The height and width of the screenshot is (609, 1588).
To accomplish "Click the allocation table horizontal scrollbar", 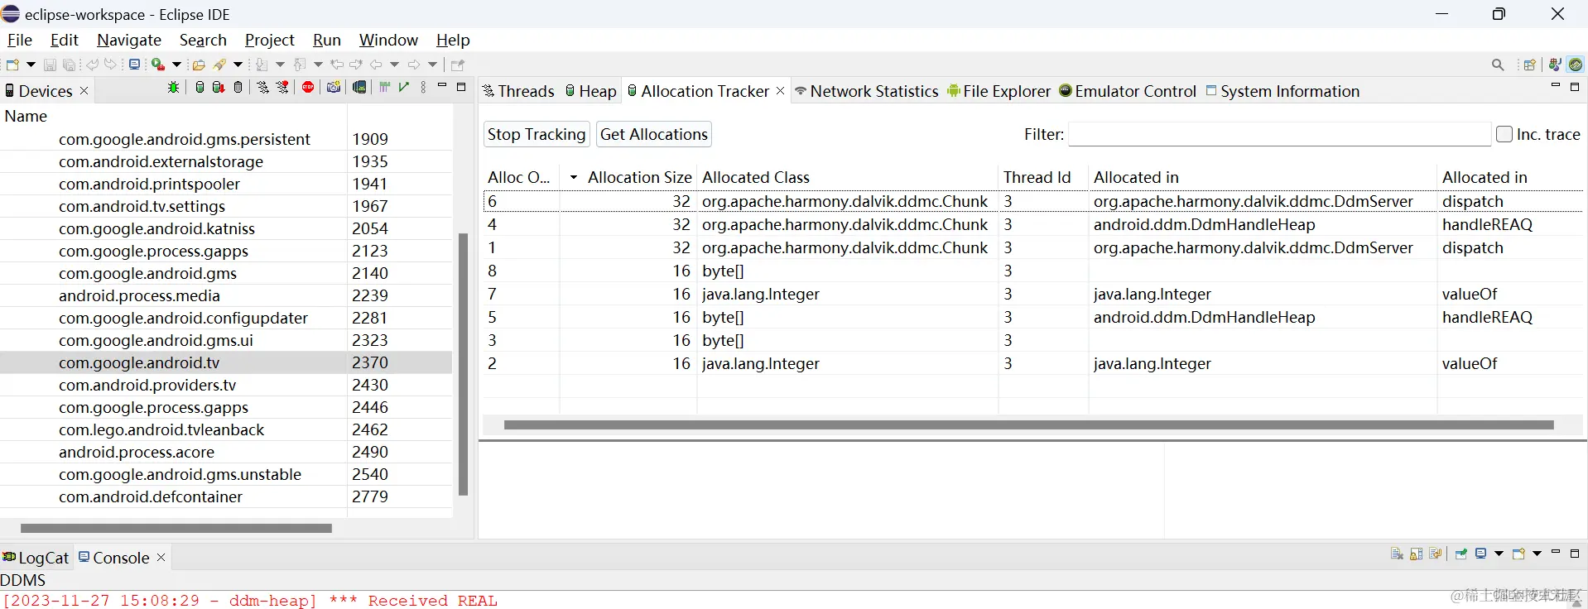I will coord(1028,424).
